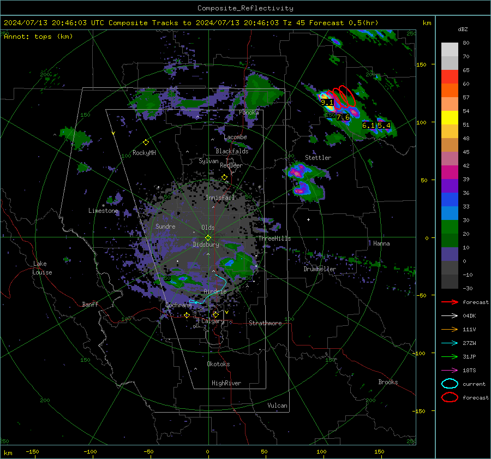The width and height of the screenshot is (491, 459).
Task: Click the Composite_Reflectivity title
Action: point(245,8)
